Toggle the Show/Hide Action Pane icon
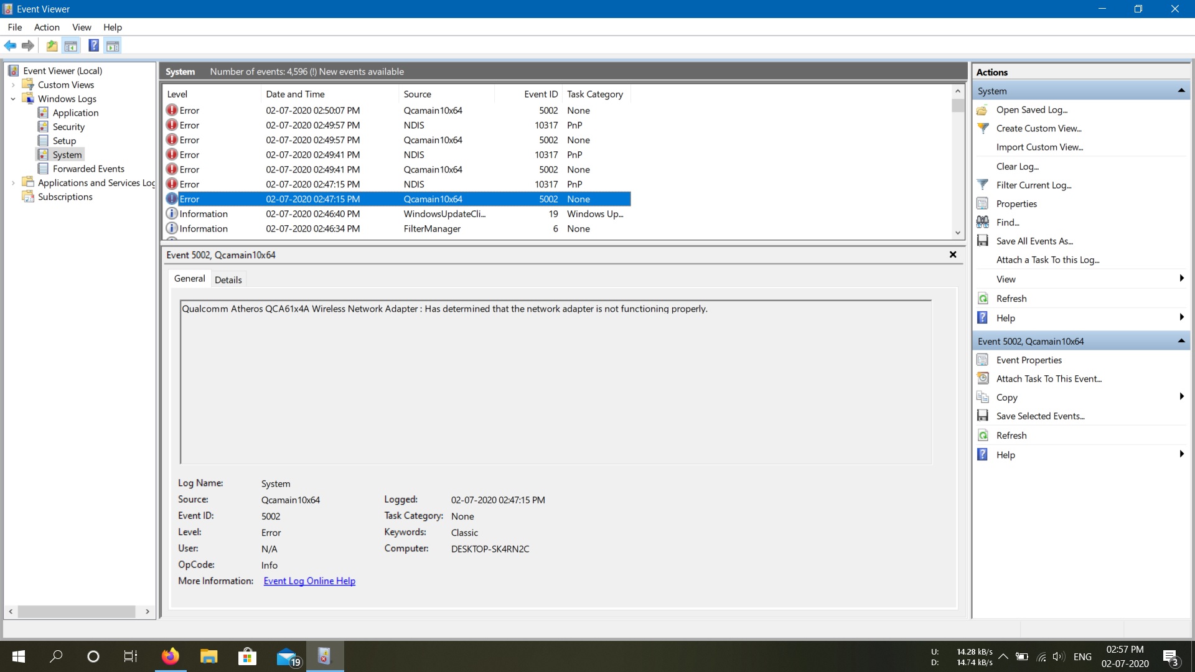The width and height of the screenshot is (1195, 672). [x=113, y=45]
